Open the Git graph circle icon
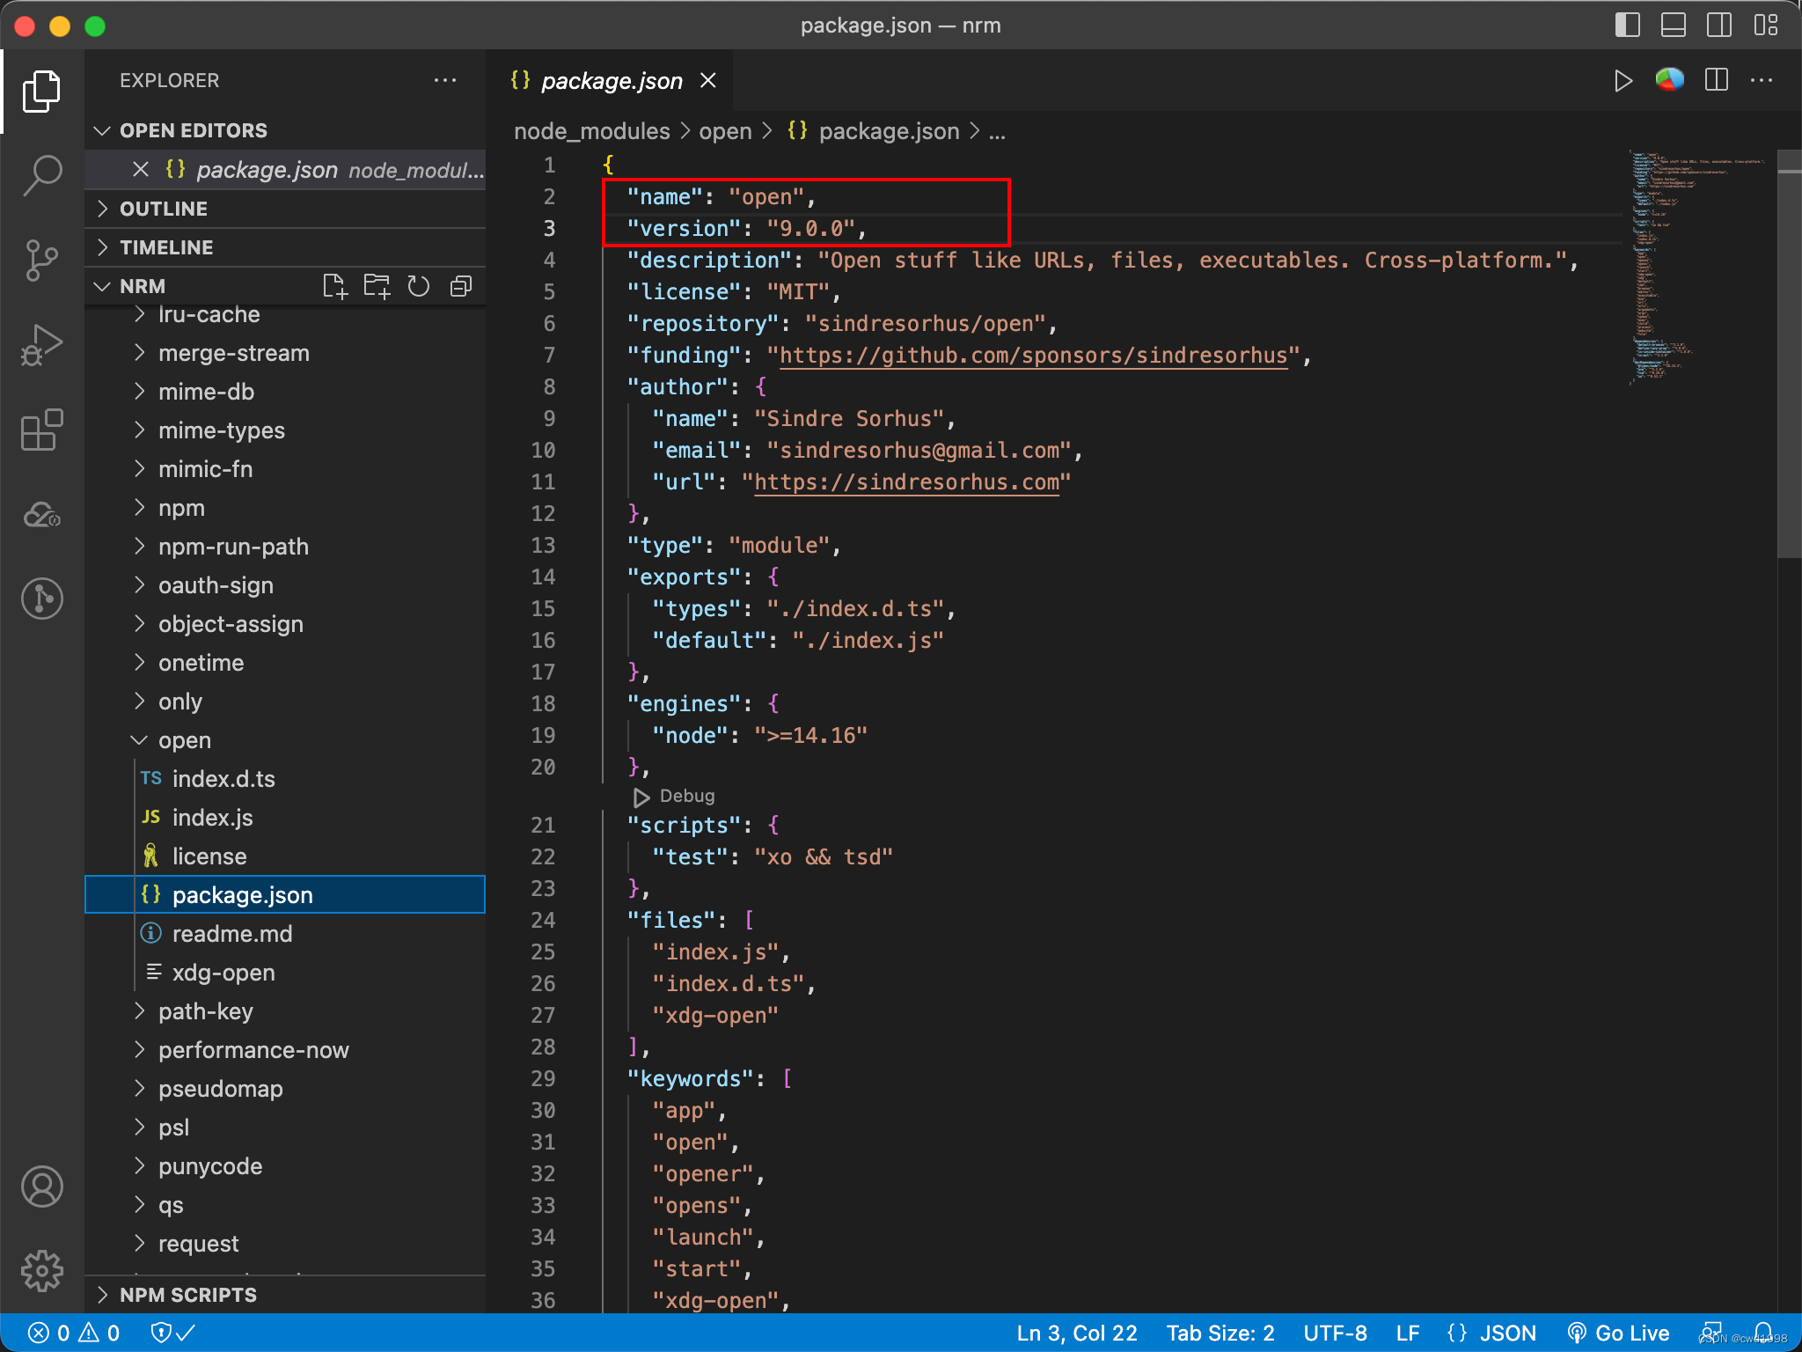Screen dimensions: 1802x1352 point(41,599)
